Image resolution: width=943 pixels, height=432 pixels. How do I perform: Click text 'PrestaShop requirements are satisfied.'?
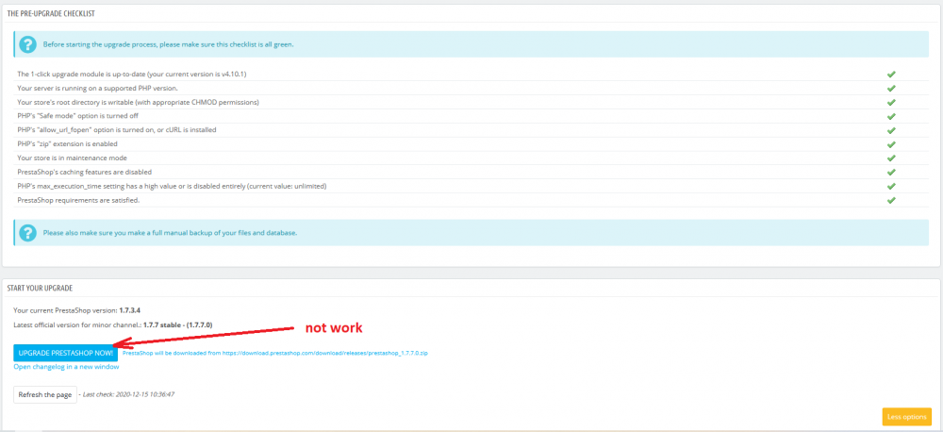[x=79, y=200]
